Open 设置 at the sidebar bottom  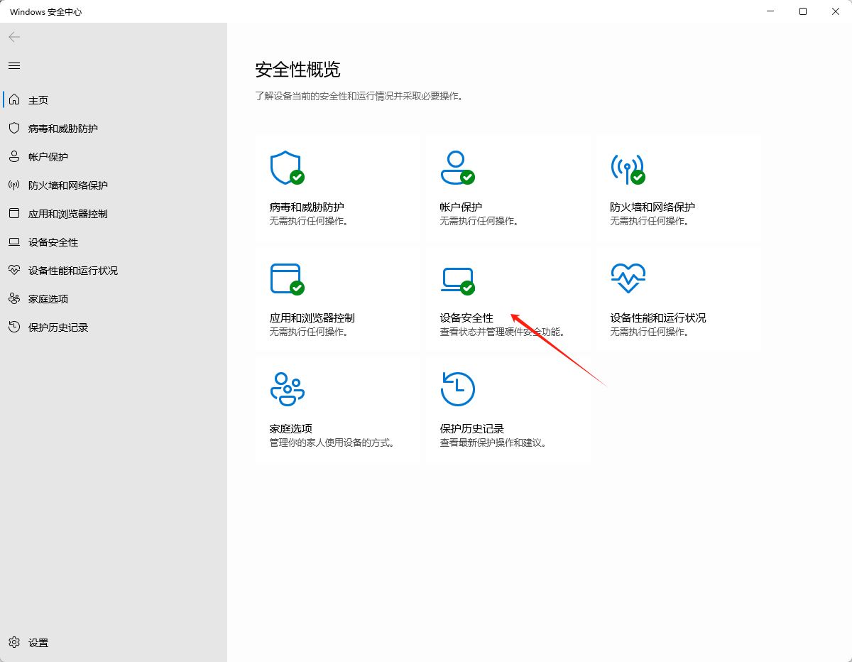114,643
